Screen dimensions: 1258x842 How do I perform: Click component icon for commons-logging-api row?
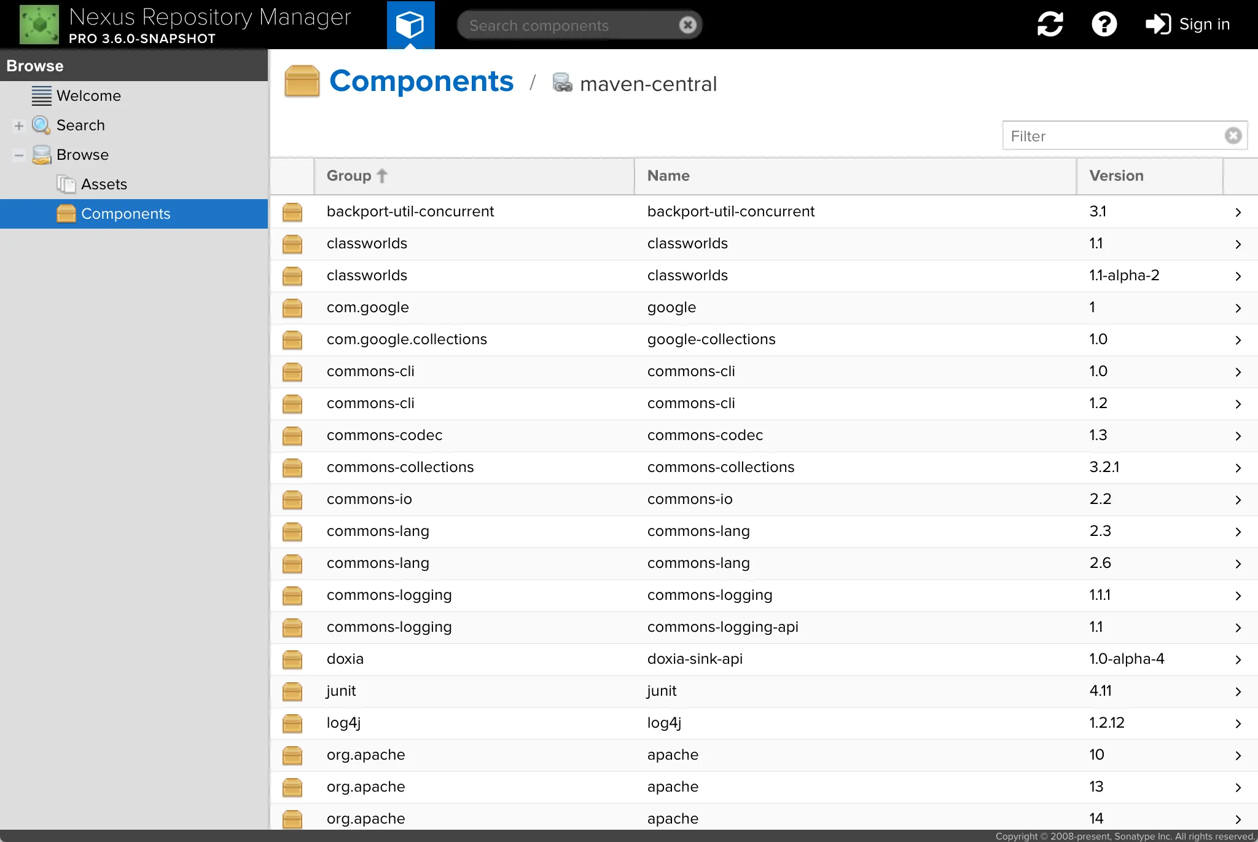(x=292, y=628)
